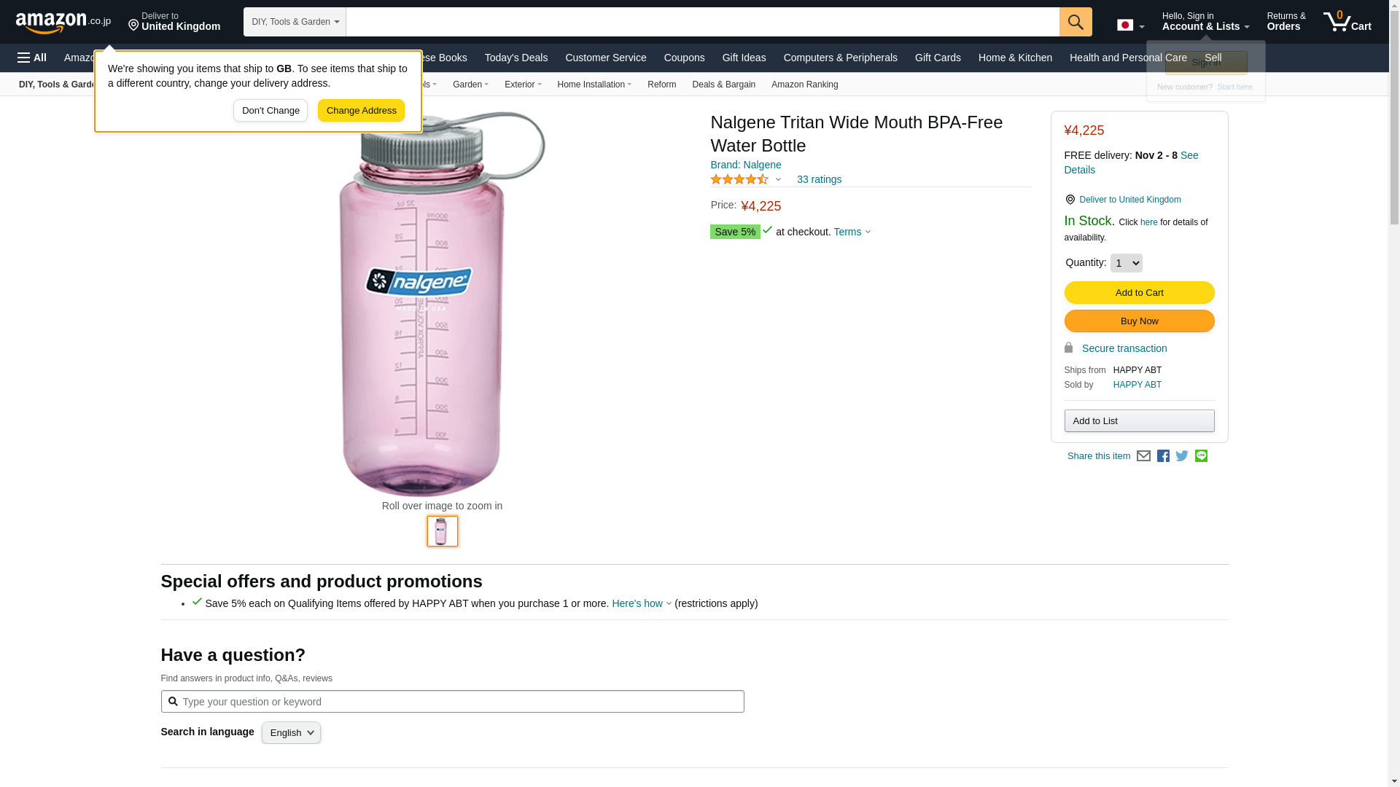Viewport: 1400px width, 787px height.
Task: Share this item on Facebook
Action: tap(1163, 456)
